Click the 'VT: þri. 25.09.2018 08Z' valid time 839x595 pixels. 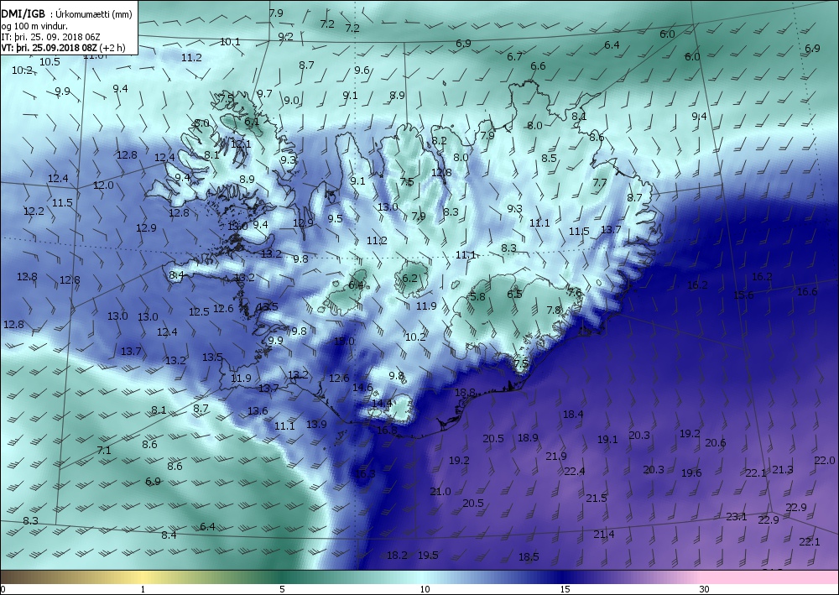coord(50,48)
